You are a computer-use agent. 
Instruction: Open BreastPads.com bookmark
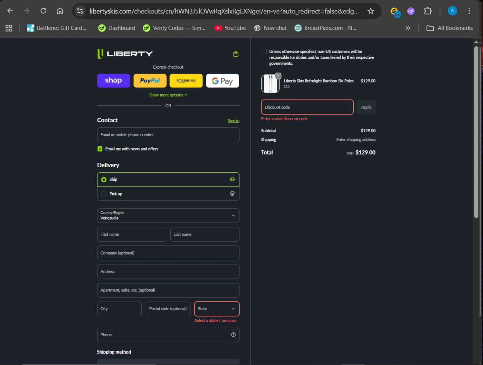(x=326, y=28)
